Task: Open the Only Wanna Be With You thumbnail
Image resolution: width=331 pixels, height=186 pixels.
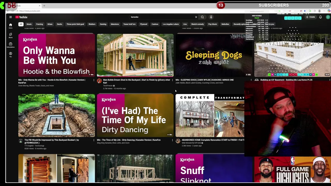Action: click(57, 55)
